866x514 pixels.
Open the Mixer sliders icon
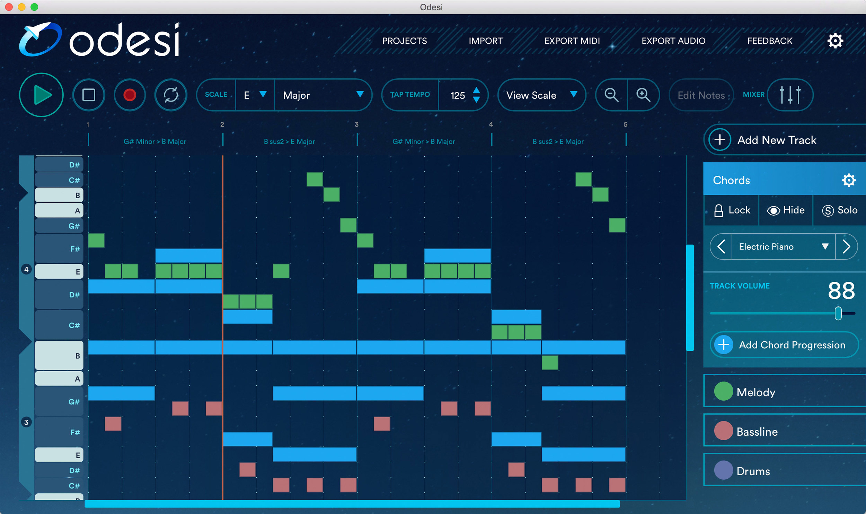pos(789,95)
